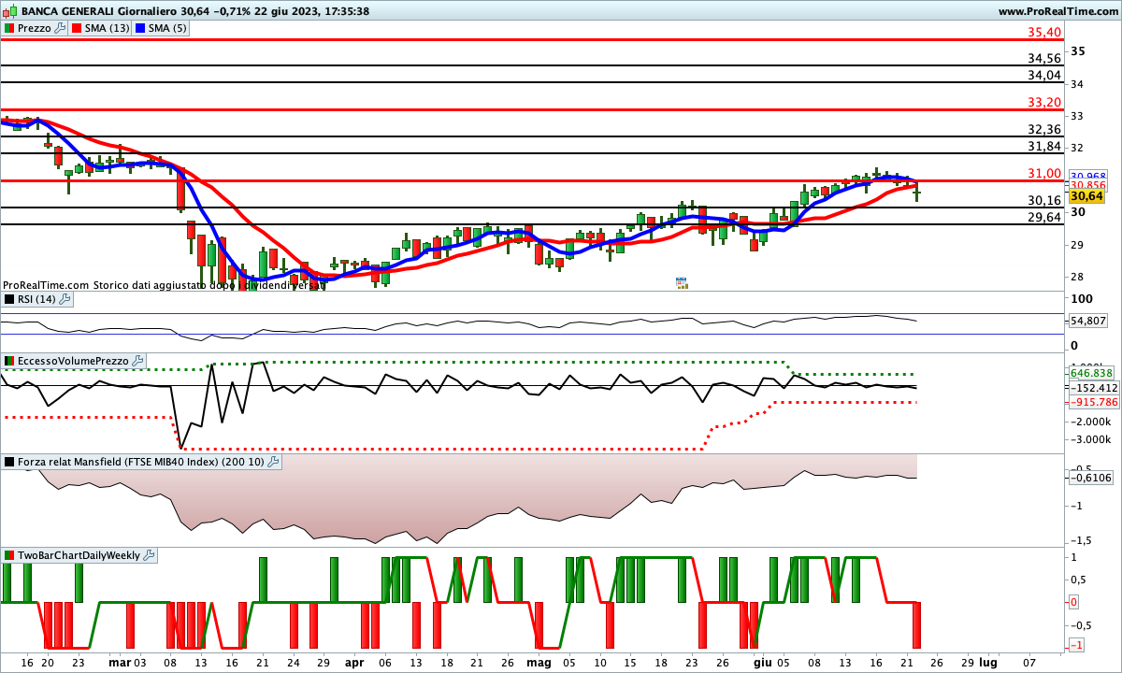Click the 31,00 red level label

coord(1044,173)
